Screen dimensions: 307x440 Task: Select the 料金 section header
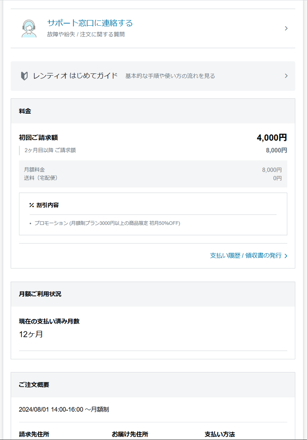(x=153, y=111)
